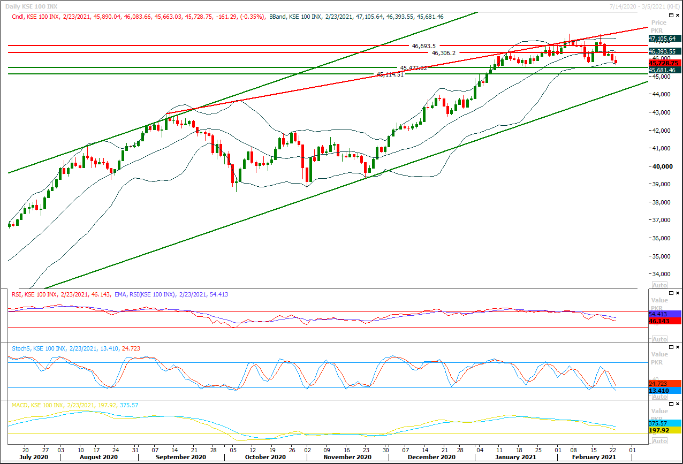
Task: Click the 'August 2020' time axis label
Action: coord(97,458)
